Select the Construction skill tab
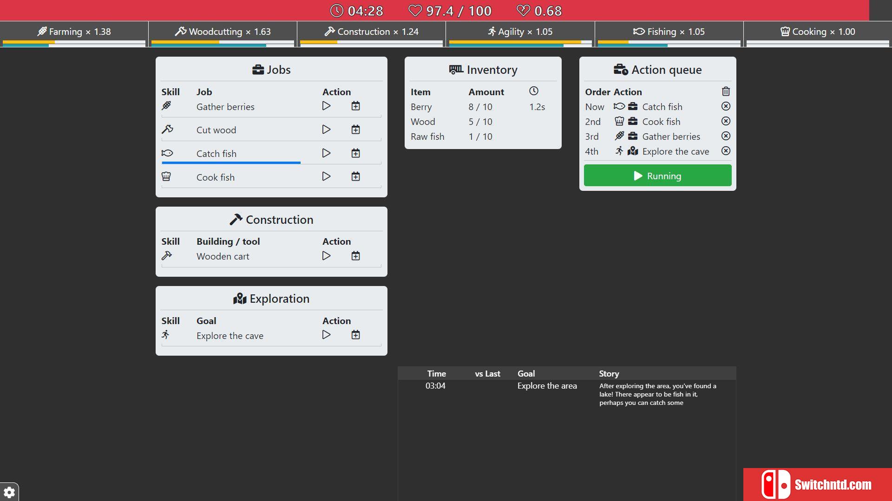 (371, 33)
